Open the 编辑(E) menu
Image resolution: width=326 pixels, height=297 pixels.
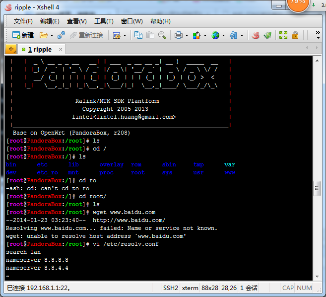pos(50,21)
